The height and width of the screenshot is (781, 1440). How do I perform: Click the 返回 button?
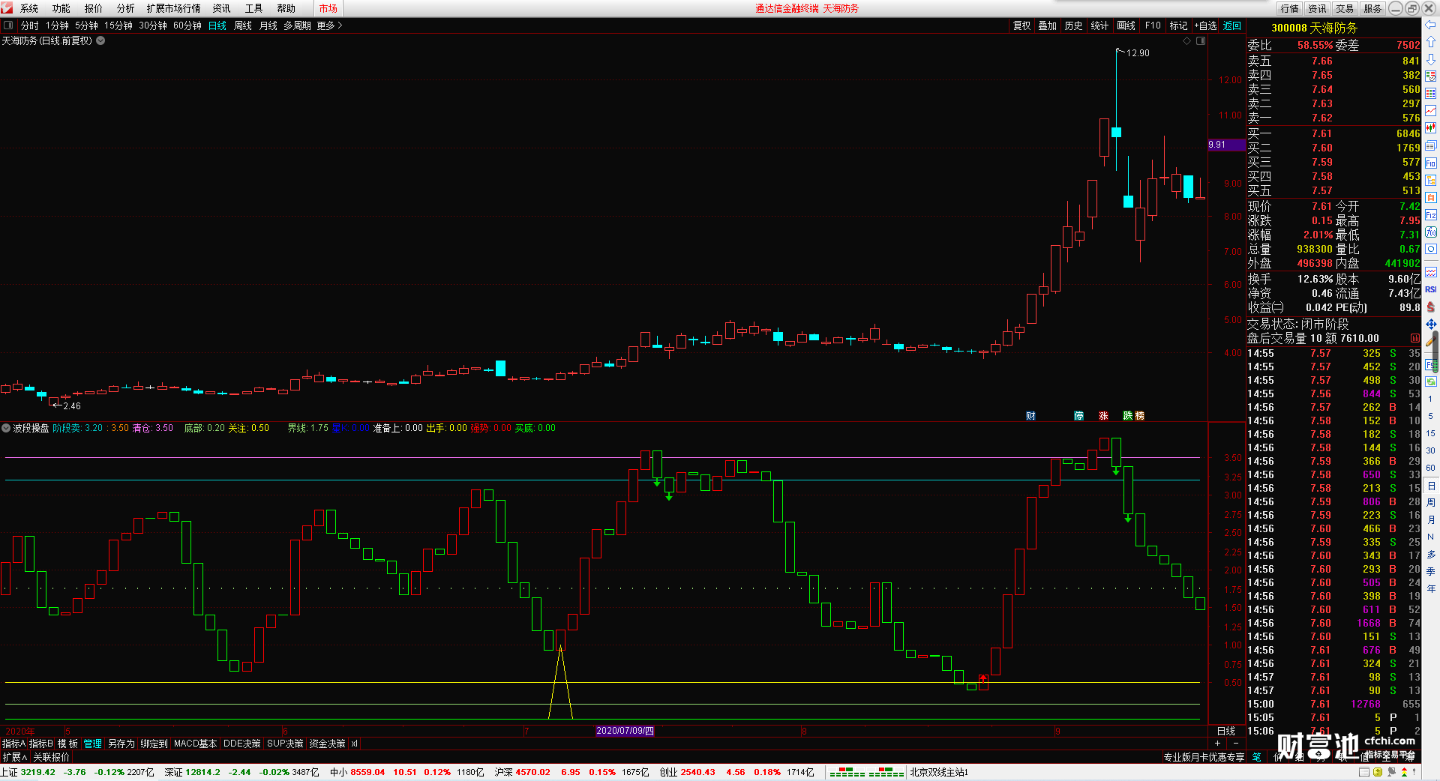1232,25
